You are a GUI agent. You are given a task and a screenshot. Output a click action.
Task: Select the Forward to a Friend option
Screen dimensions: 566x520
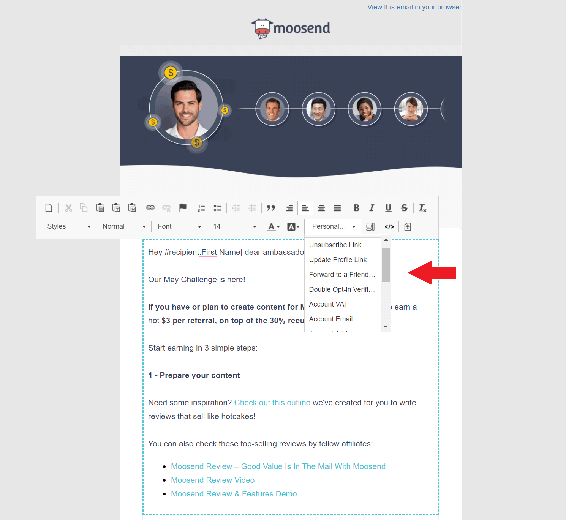343,275
